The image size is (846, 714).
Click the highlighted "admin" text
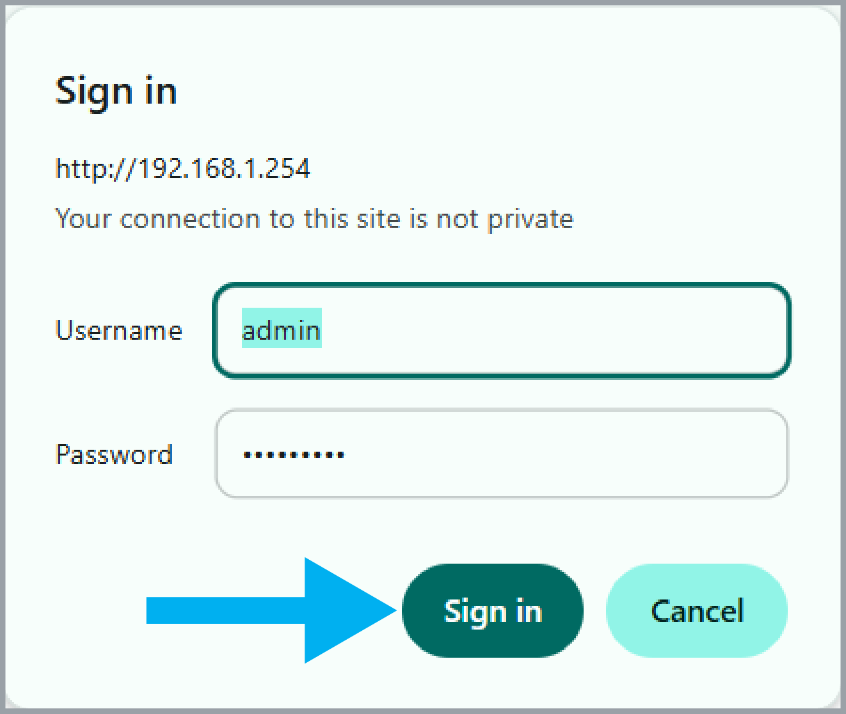point(282,330)
